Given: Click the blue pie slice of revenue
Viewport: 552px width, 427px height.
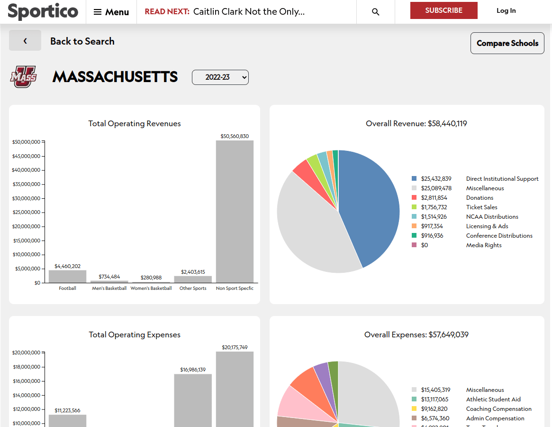Looking at the screenshot, I should pyautogui.click(x=370, y=206).
